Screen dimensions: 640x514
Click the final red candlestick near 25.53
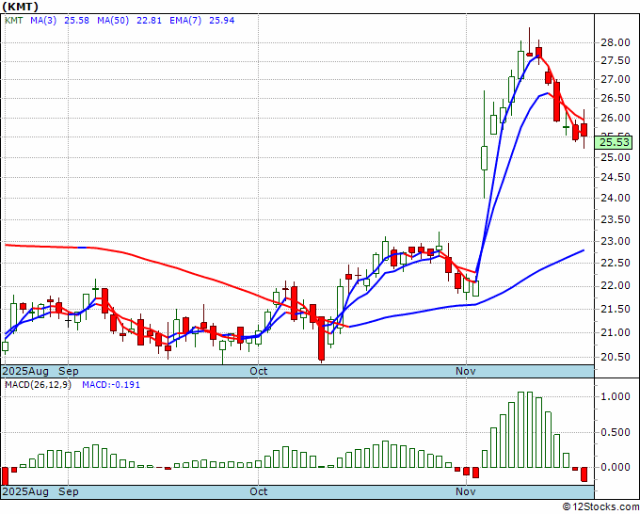point(584,130)
